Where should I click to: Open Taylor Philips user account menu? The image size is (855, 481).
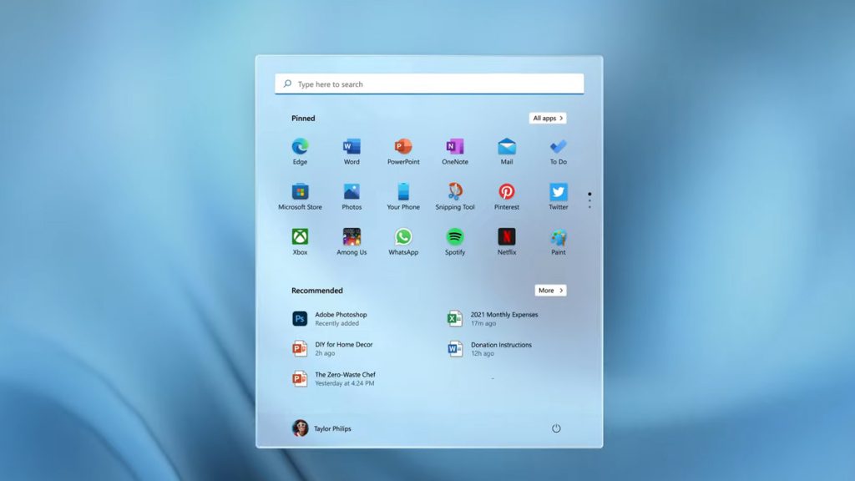[x=321, y=428]
